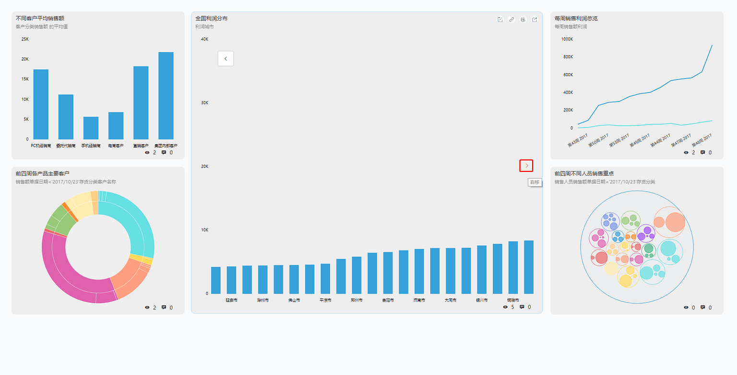Select the PC机经销商 bar
The width and height of the screenshot is (737, 375).
point(41,104)
